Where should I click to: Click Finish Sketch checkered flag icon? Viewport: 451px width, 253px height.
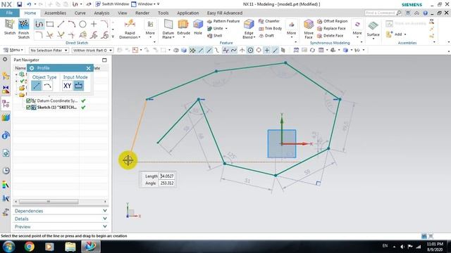coord(23,25)
